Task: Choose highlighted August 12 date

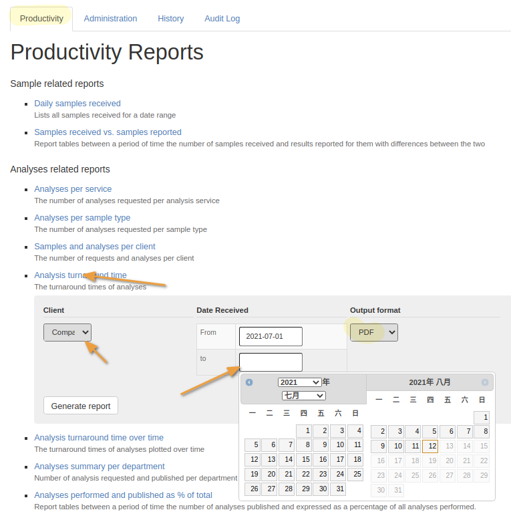Action: click(430, 446)
